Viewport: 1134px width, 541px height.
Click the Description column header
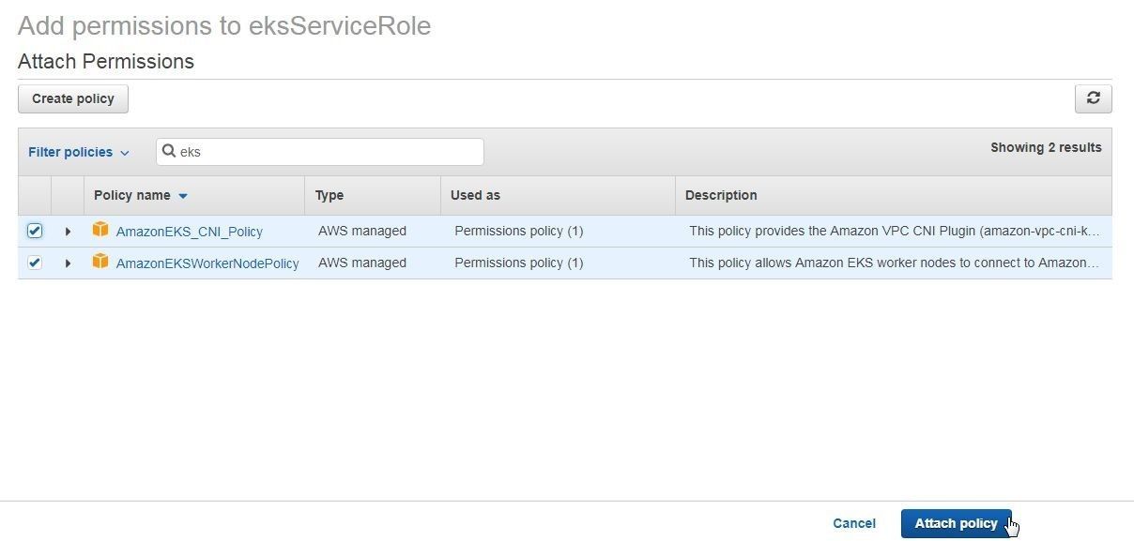pos(721,195)
